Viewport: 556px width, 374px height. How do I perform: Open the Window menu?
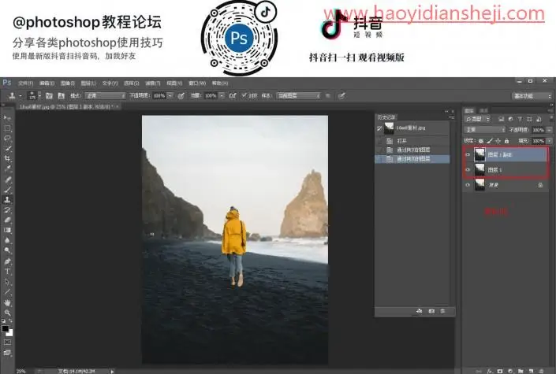point(197,83)
